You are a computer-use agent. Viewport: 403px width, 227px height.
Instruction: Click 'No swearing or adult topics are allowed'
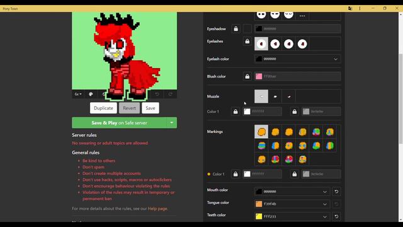click(x=110, y=143)
